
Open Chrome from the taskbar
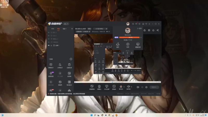point(109,115)
